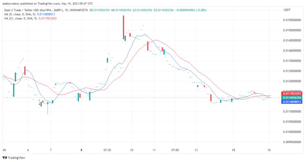Click date label 15 on time axis
306x162 pixels.
pos(233,150)
